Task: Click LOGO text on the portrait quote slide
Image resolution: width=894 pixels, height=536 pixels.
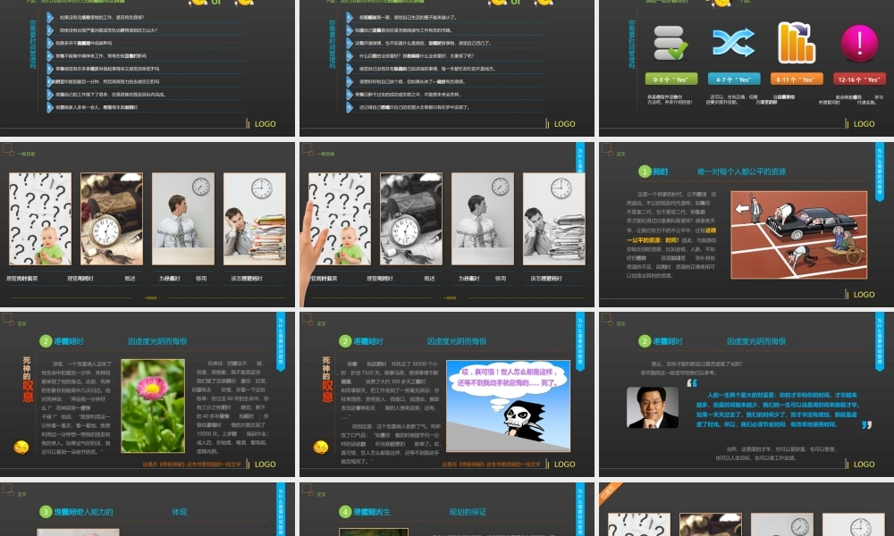Action: (x=864, y=465)
